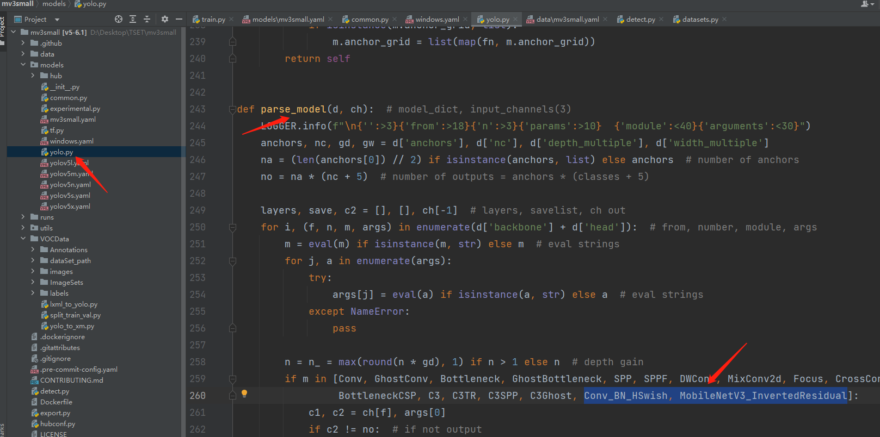Viewport: 880px width, 437px height.
Task: Collapse the mv3small project root
Action: tap(14, 32)
